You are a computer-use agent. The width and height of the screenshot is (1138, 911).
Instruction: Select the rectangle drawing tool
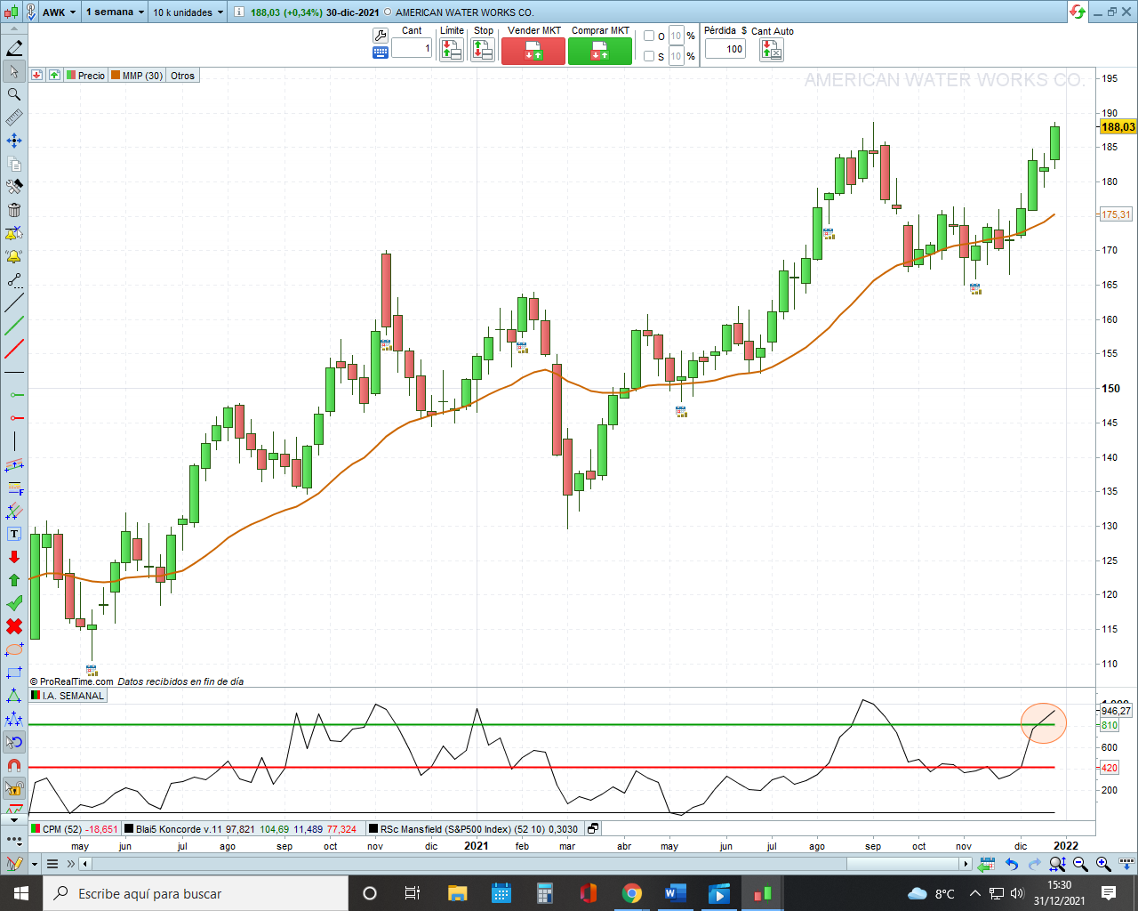tap(14, 673)
